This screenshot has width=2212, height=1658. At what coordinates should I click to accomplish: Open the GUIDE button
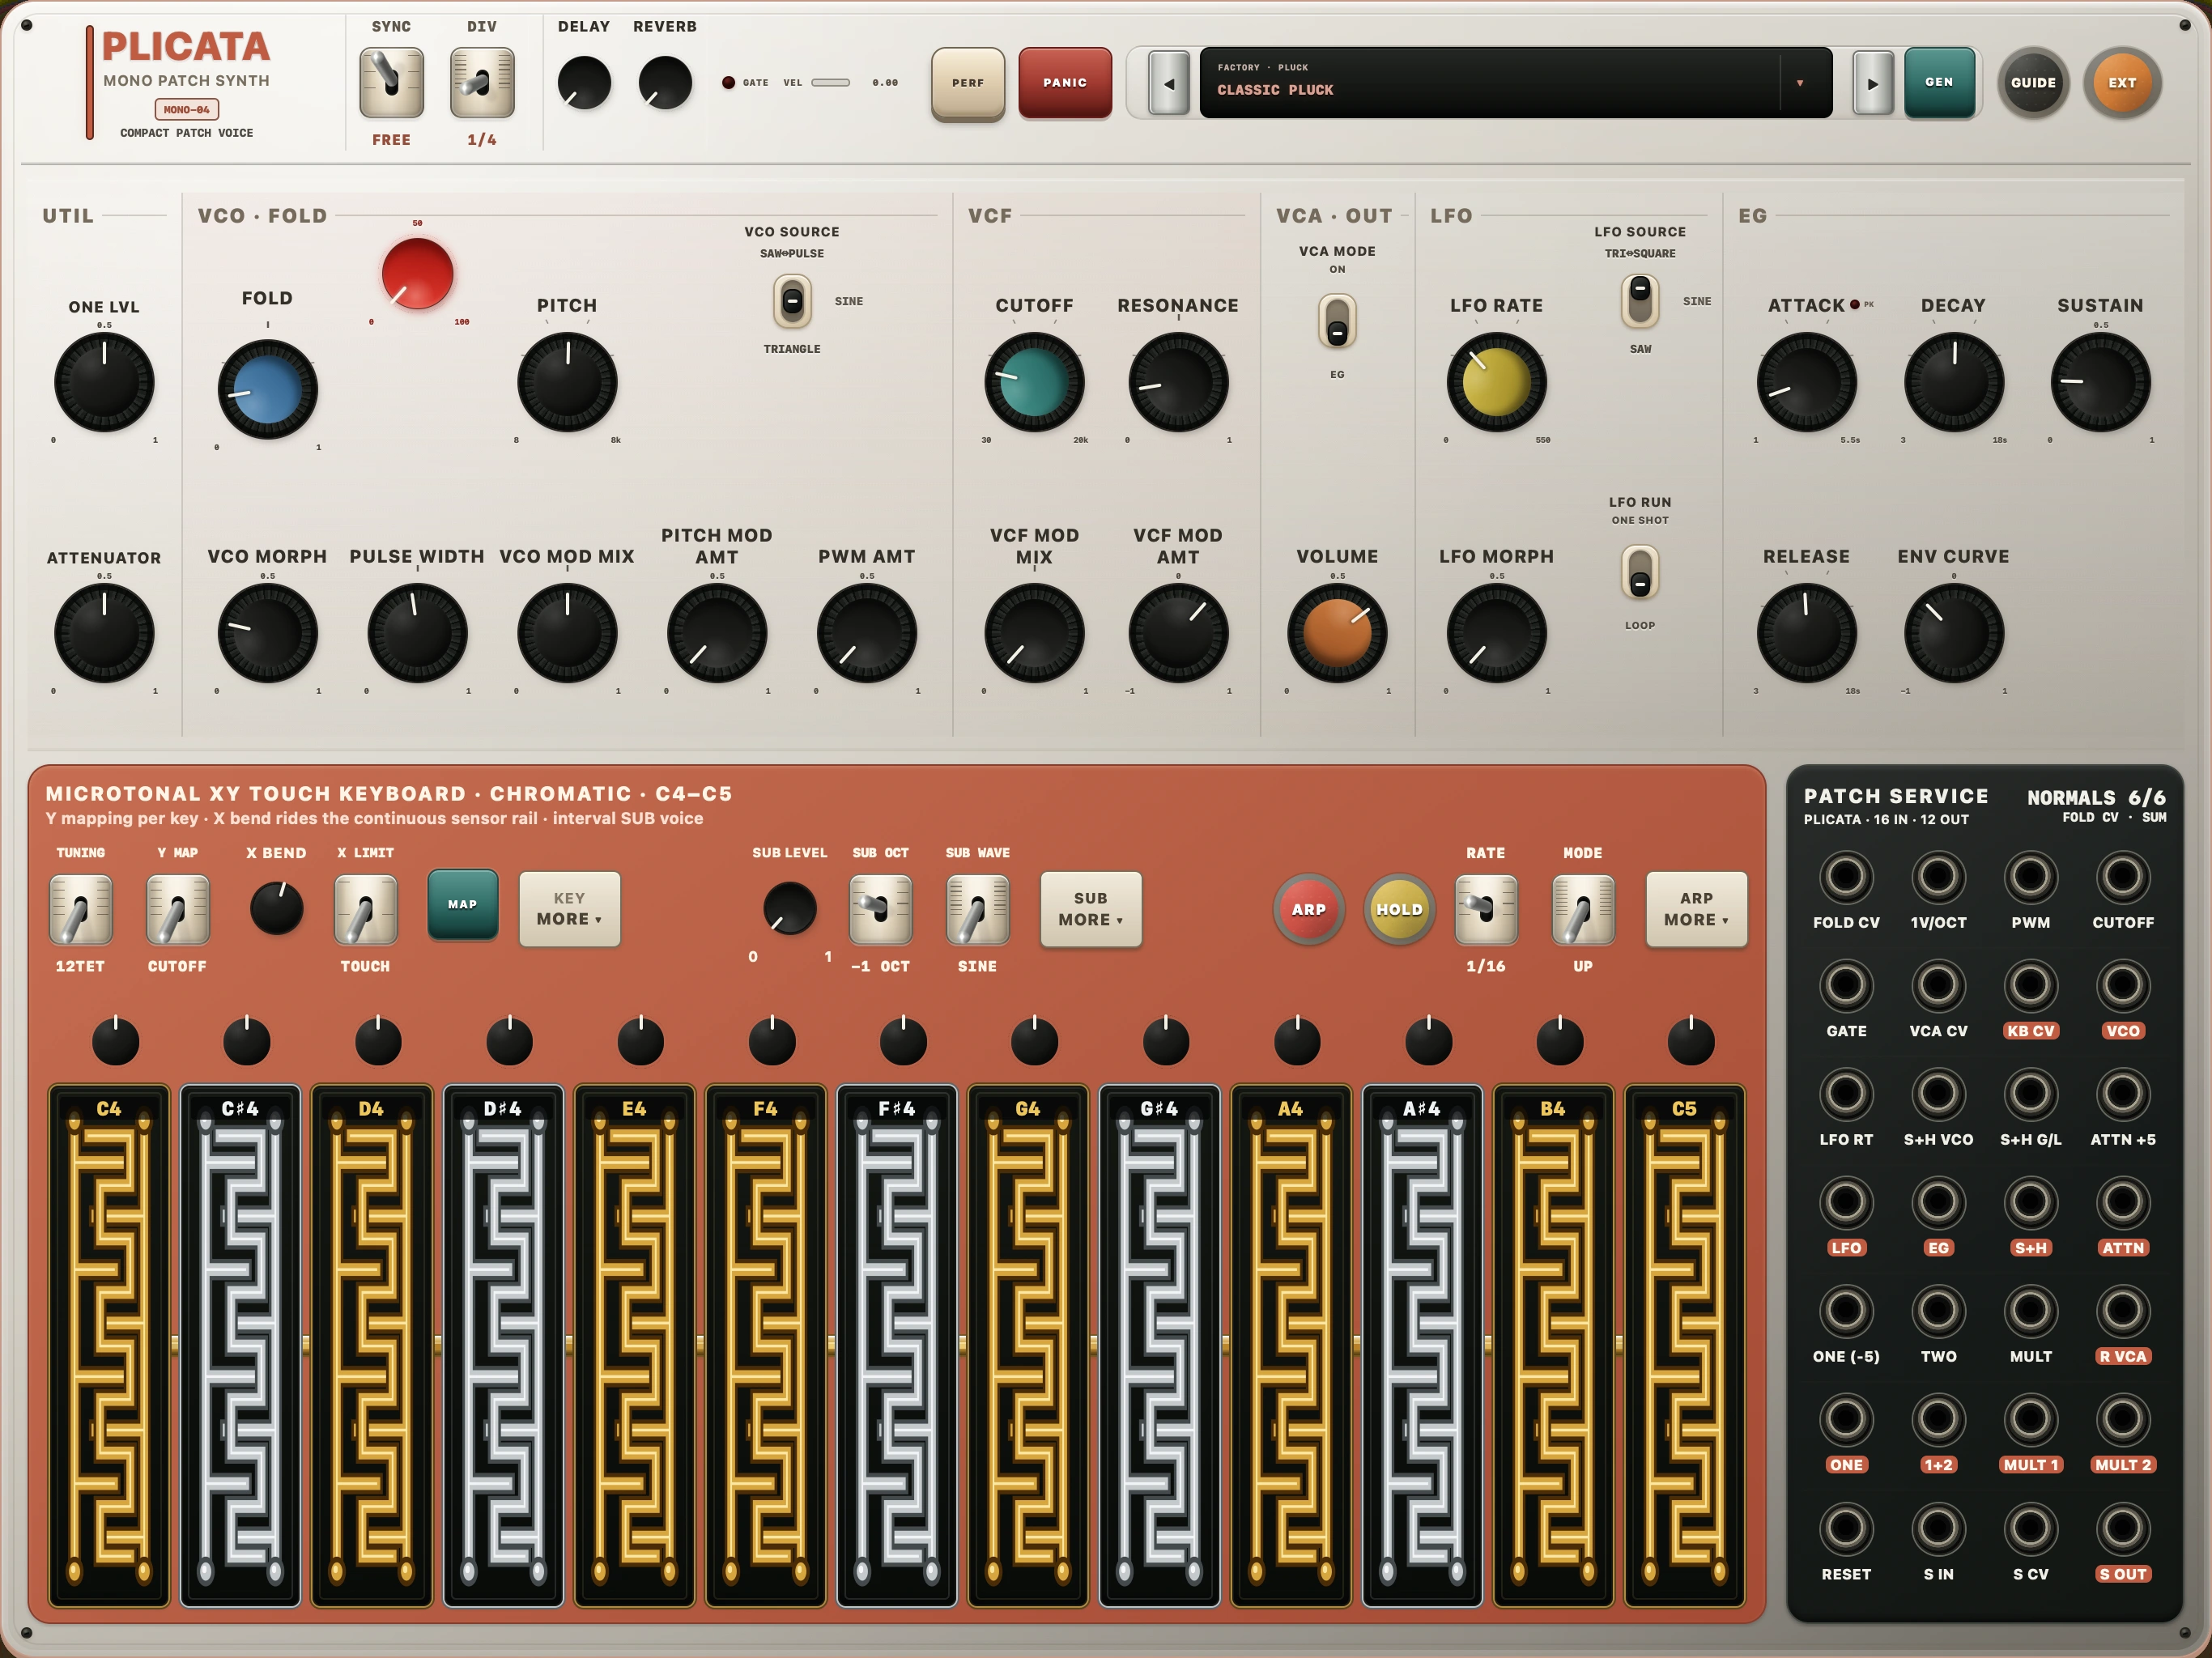[x=2033, y=83]
